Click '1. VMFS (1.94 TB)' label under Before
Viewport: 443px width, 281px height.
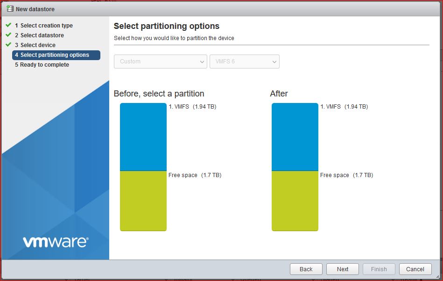click(192, 107)
